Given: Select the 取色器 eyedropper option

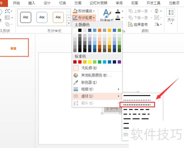Looking at the screenshot, I should 97,83.
